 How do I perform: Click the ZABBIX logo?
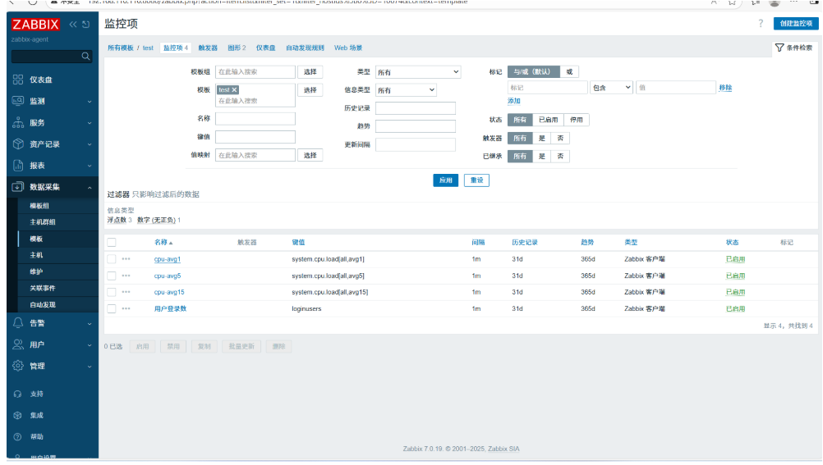(35, 24)
